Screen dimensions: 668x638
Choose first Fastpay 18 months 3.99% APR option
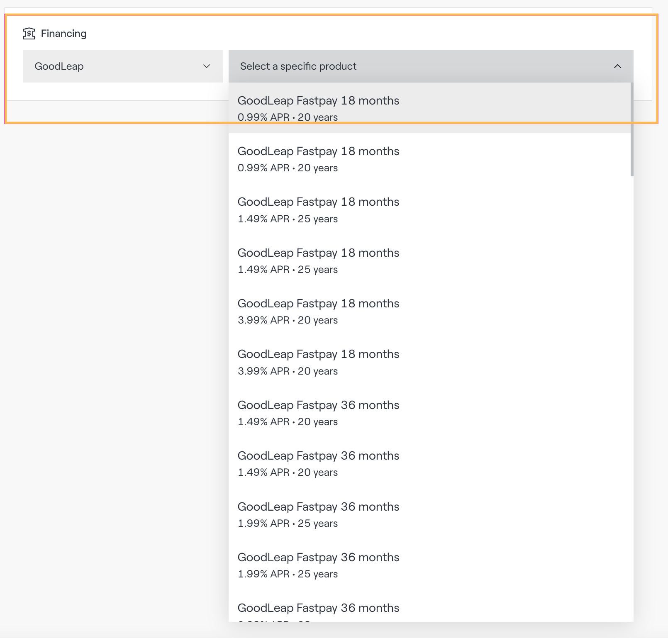point(429,311)
